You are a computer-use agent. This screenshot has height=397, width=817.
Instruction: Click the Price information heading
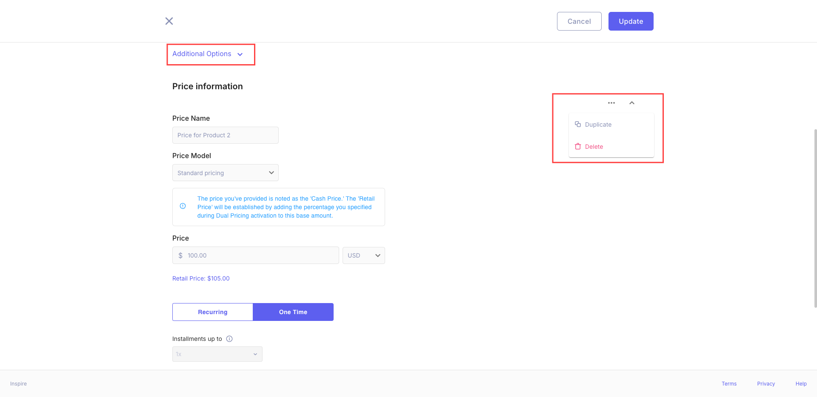[x=208, y=86]
